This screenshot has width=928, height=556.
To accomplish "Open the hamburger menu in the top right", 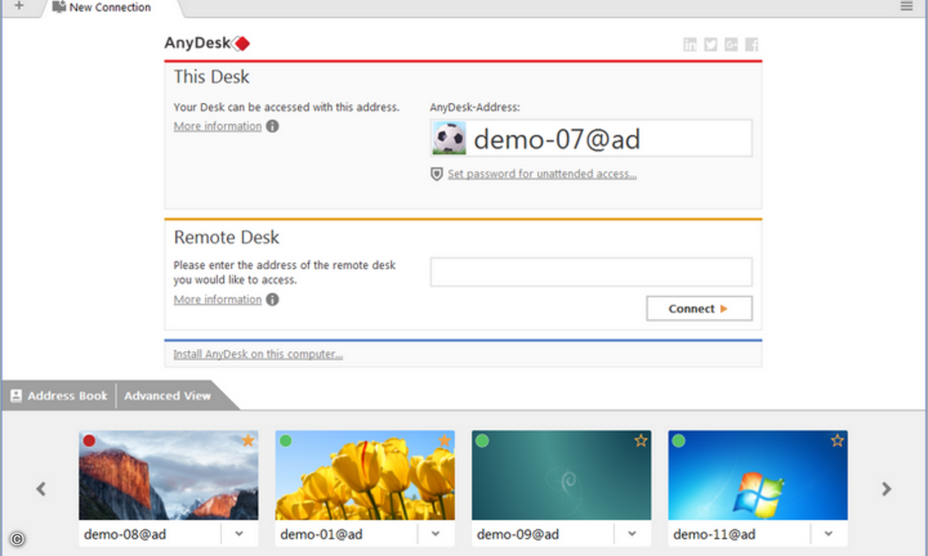I will (x=907, y=6).
